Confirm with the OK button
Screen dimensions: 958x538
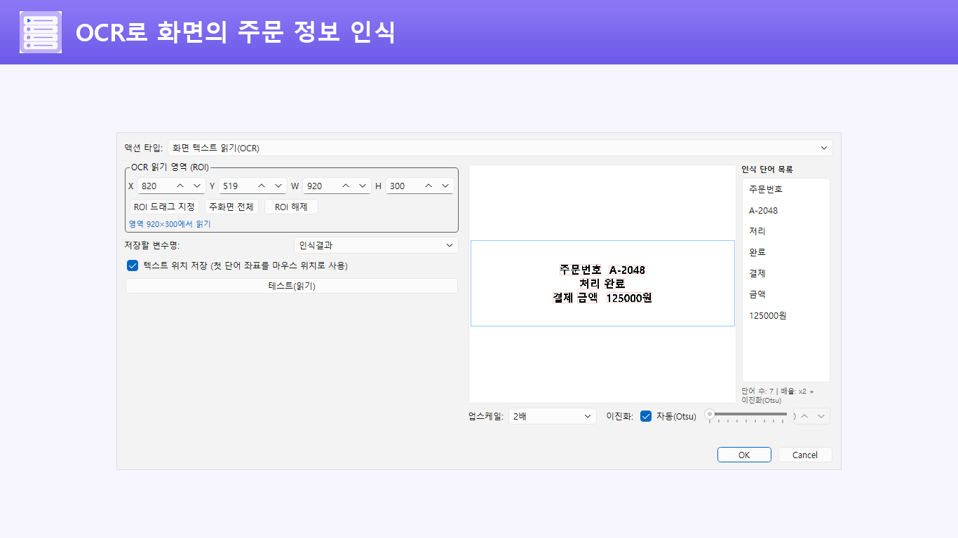(744, 455)
